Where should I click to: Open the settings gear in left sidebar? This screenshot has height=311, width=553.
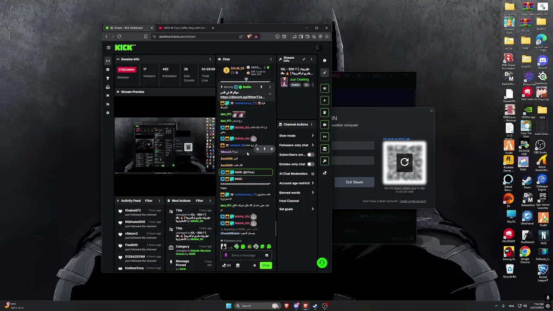[108, 113]
